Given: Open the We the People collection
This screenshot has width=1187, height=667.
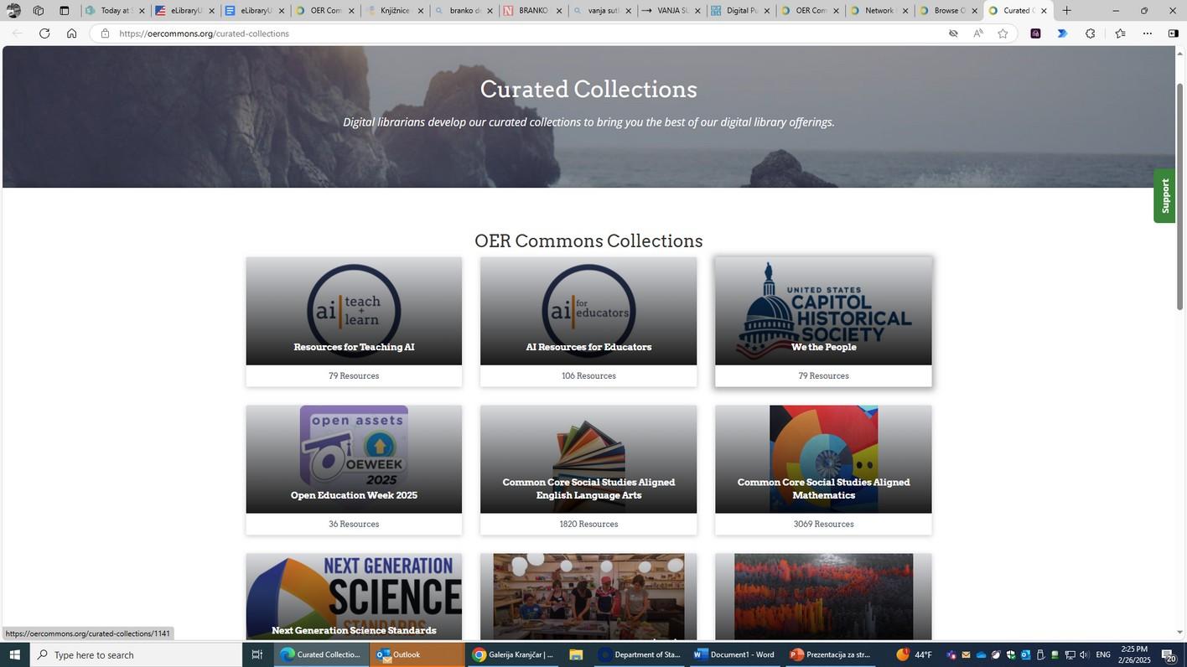Looking at the screenshot, I should (823, 322).
